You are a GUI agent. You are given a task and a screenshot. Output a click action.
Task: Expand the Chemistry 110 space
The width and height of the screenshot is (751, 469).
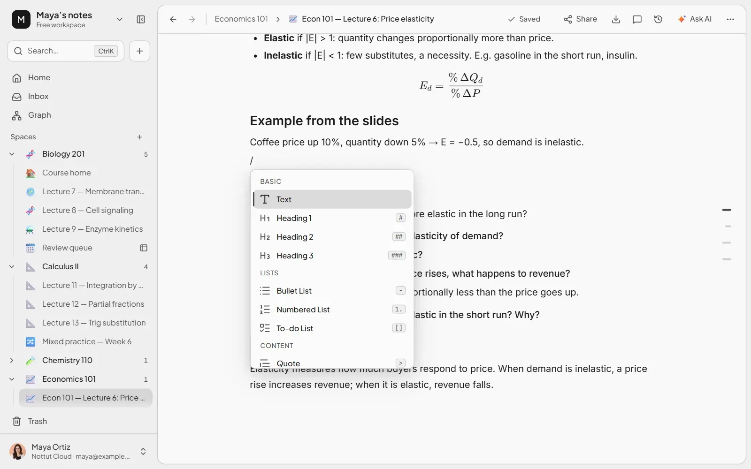12,360
